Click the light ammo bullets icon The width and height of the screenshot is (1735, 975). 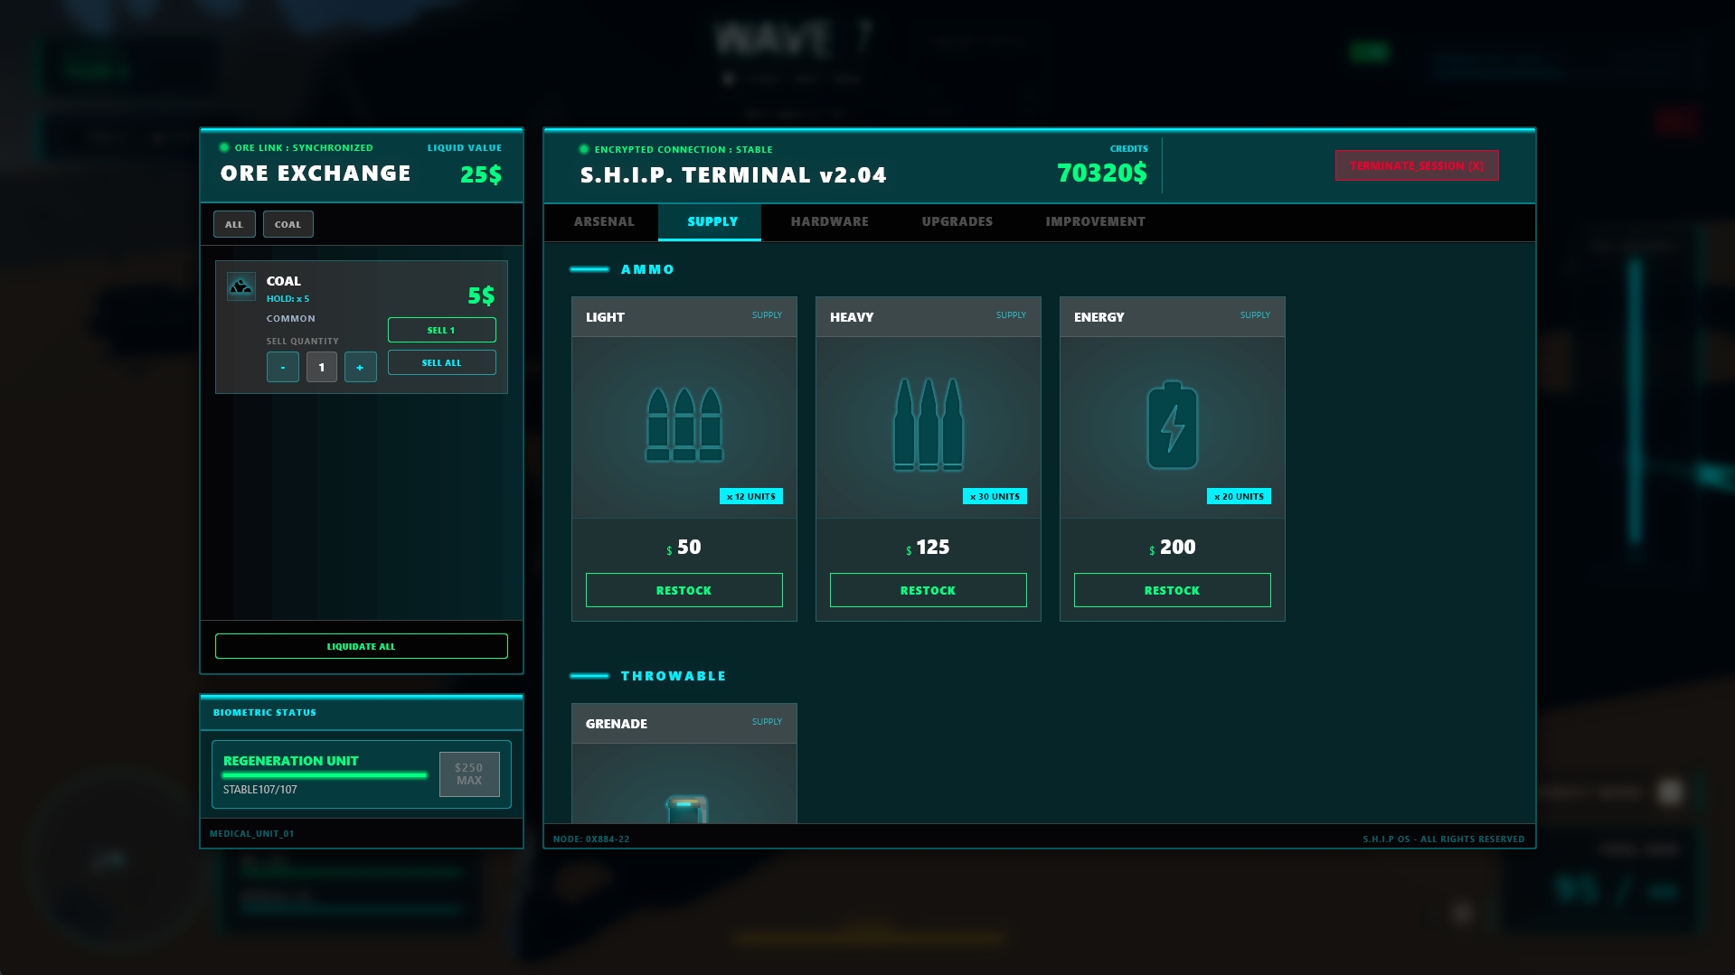(x=684, y=425)
